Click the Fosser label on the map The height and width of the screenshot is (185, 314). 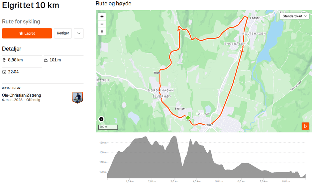coord(255,18)
